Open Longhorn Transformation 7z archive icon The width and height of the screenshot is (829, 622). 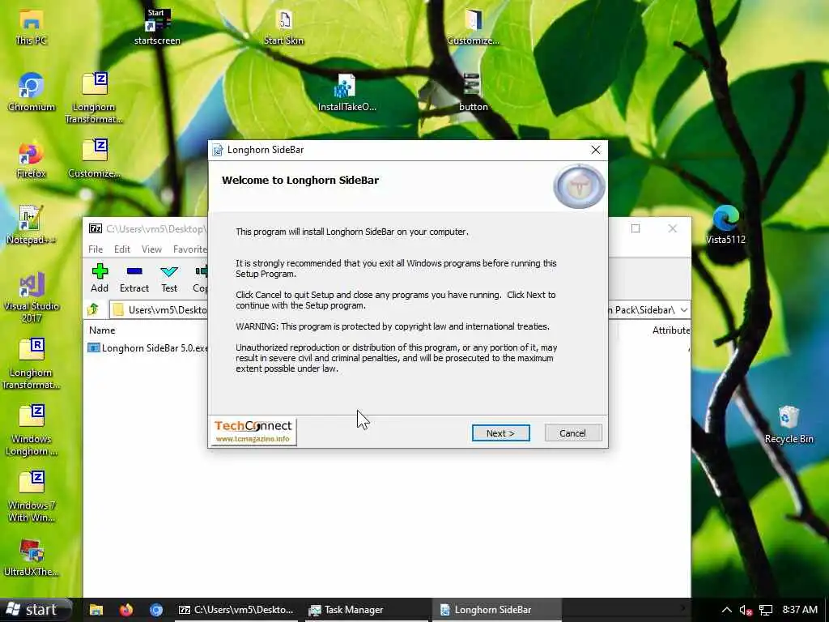click(x=94, y=98)
